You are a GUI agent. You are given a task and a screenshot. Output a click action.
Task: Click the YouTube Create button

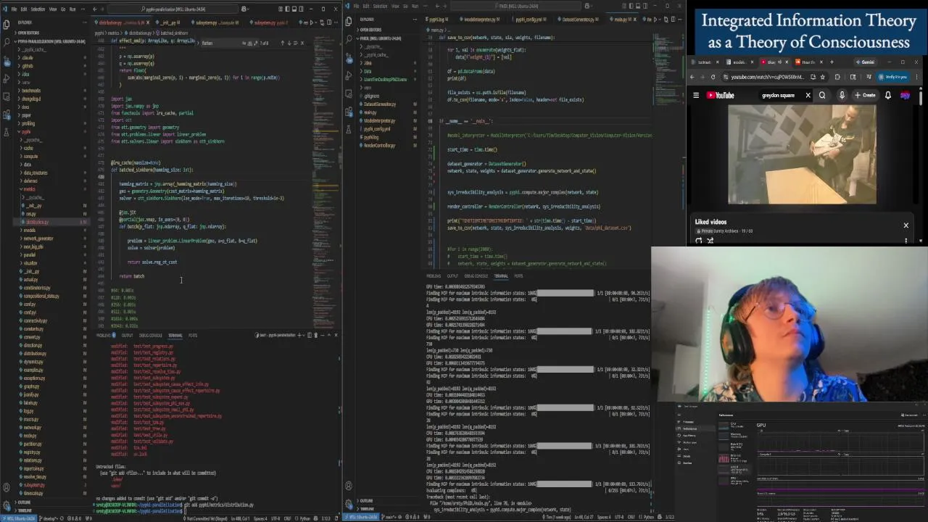(865, 95)
